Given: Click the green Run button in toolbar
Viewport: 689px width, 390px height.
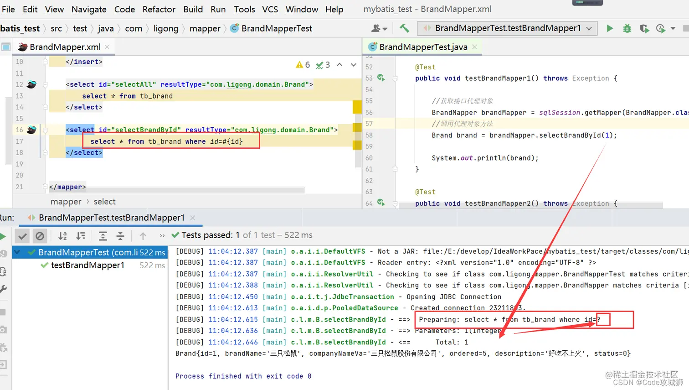Looking at the screenshot, I should (x=610, y=28).
